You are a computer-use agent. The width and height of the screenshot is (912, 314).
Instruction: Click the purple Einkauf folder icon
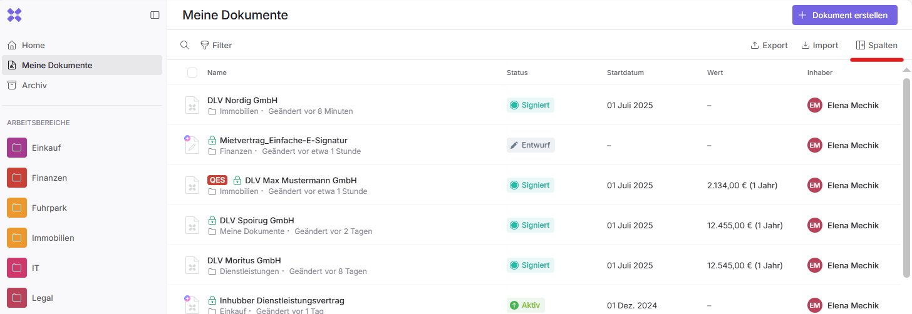tap(17, 148)
